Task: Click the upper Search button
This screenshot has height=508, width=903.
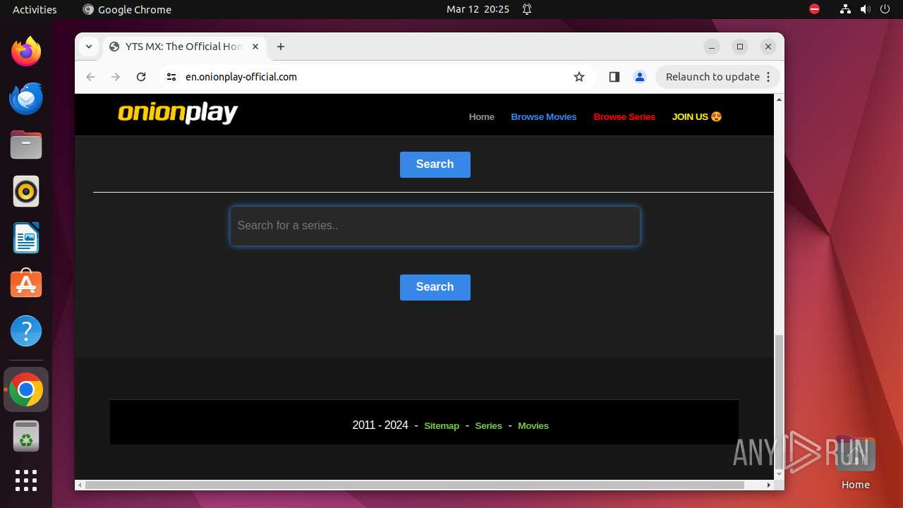Action: click(435, 164)
